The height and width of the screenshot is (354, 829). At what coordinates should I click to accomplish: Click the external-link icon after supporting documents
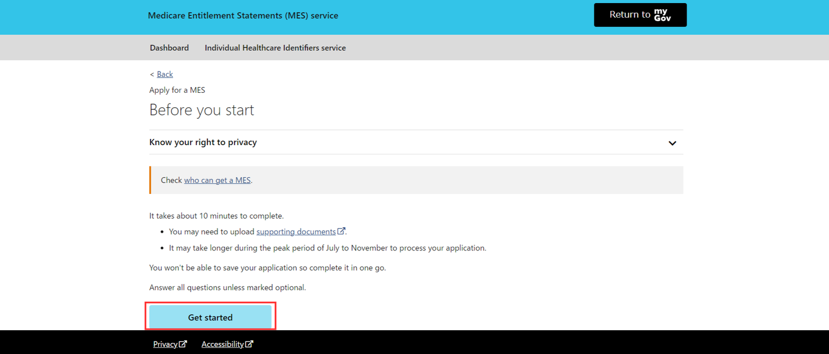click(x=341, y=231)
